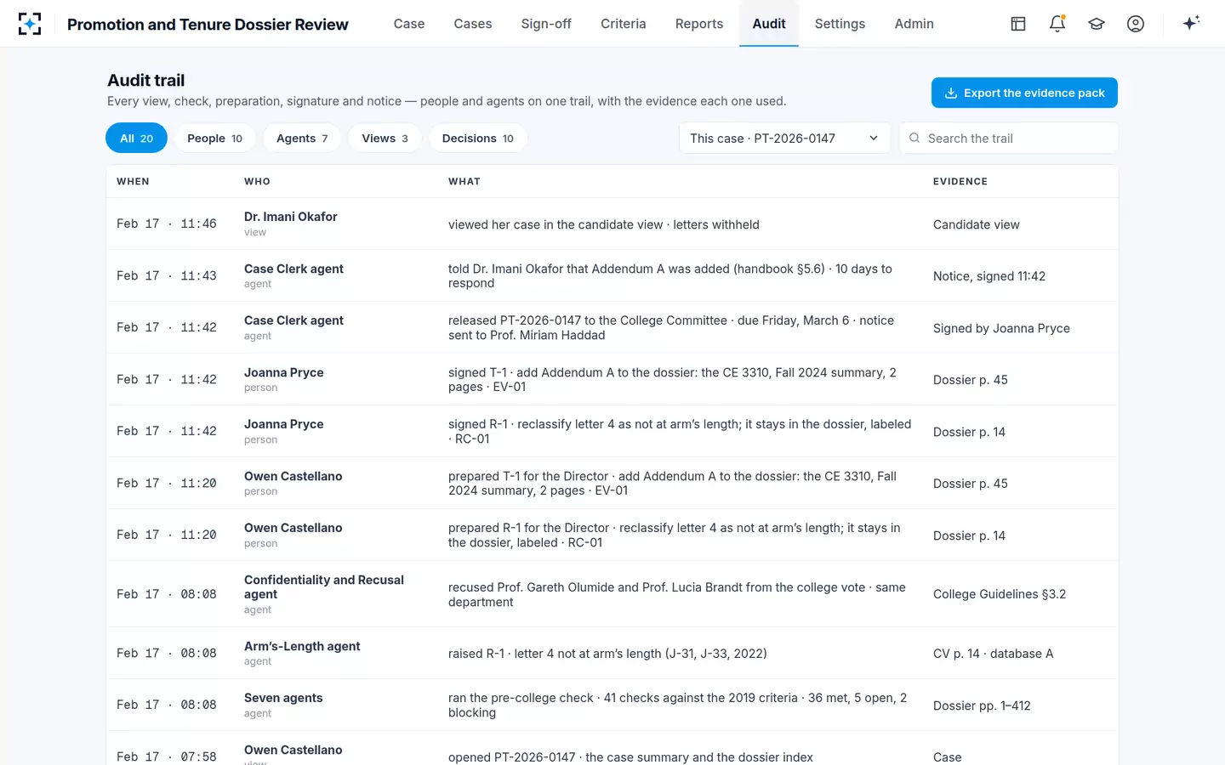Open the AI sparkle assistant icon
Viewport: 1225px width, 765px height.
[x=1191, y=23]
